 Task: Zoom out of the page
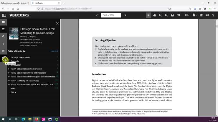161,15
